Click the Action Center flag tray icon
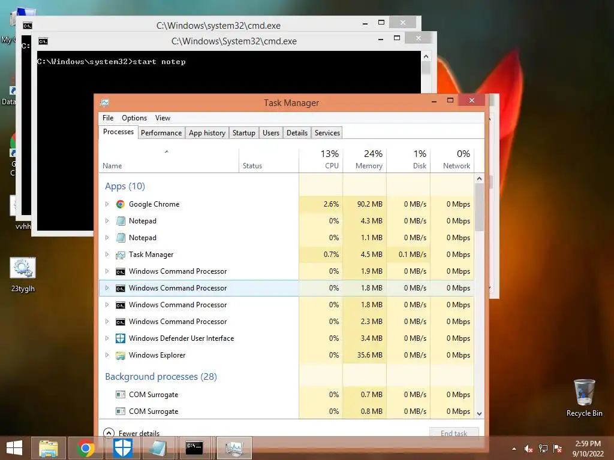Viewport: 614px width, 460px height. click(x=558, y=449)
